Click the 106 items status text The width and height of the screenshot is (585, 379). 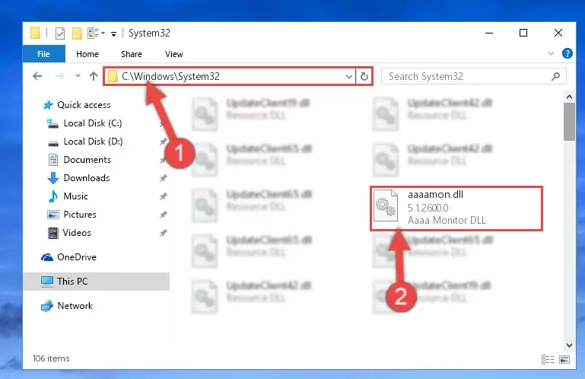[51, 358]
